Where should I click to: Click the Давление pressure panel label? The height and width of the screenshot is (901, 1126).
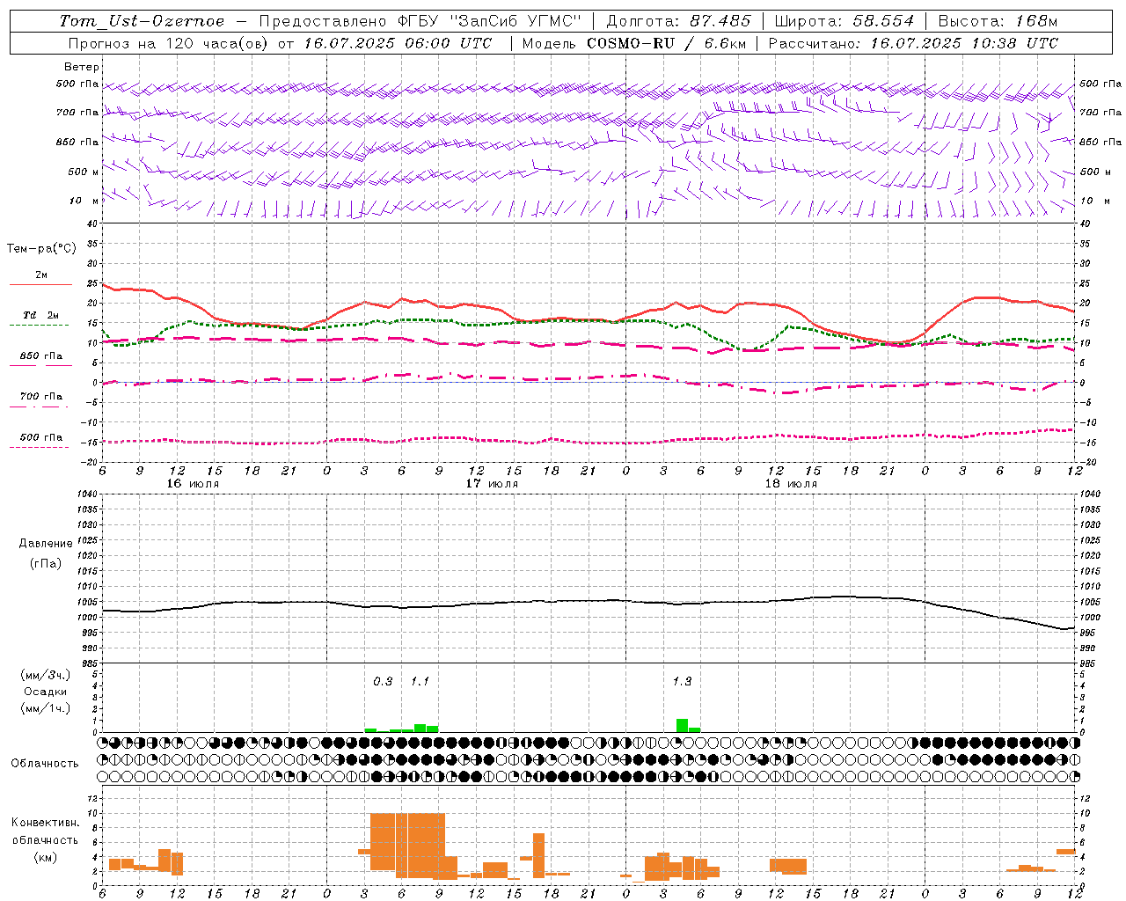tap(46, 544)
